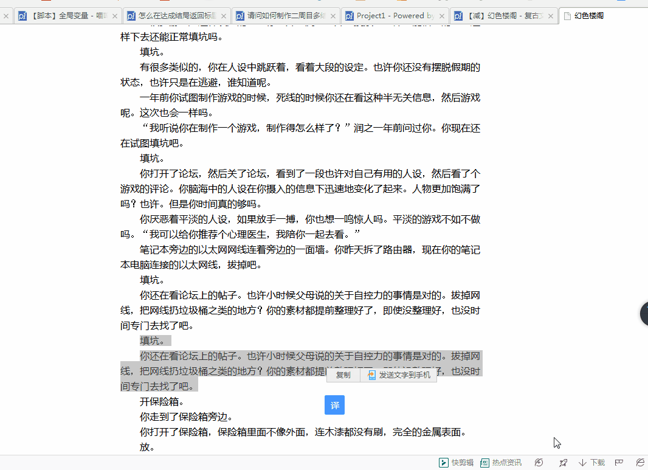The image size is (648, 470).
Task: Click the text 样下去还能正常填坑吗。
Action: pyautogui.click(x=171, y=37)
